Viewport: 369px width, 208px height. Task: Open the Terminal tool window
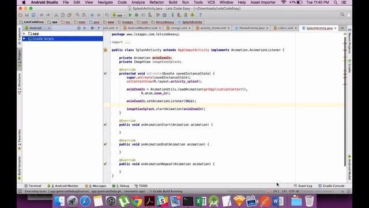pyautogui.click(x=33, y=186)
